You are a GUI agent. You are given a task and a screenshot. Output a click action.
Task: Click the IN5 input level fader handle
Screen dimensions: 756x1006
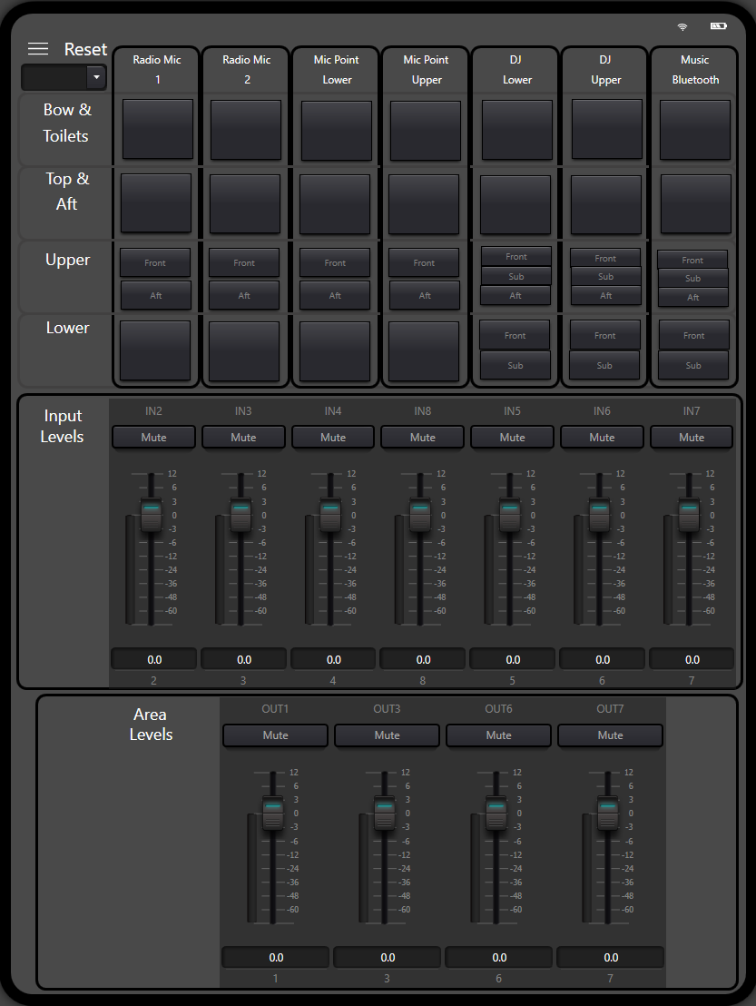508,515
